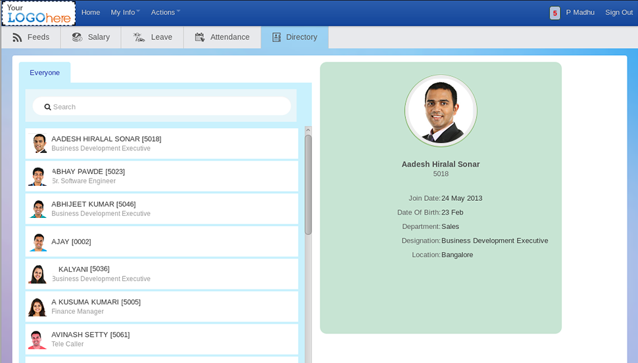Click the Finance Manager subtitle
The width and height of the screenshot is (638, 363).
[78, 311]
